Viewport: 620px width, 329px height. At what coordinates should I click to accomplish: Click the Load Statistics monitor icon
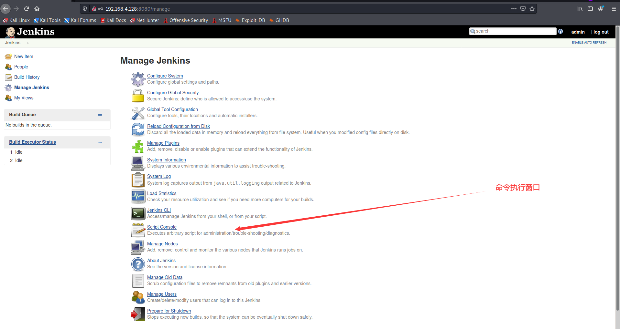(x=138, y=196)
